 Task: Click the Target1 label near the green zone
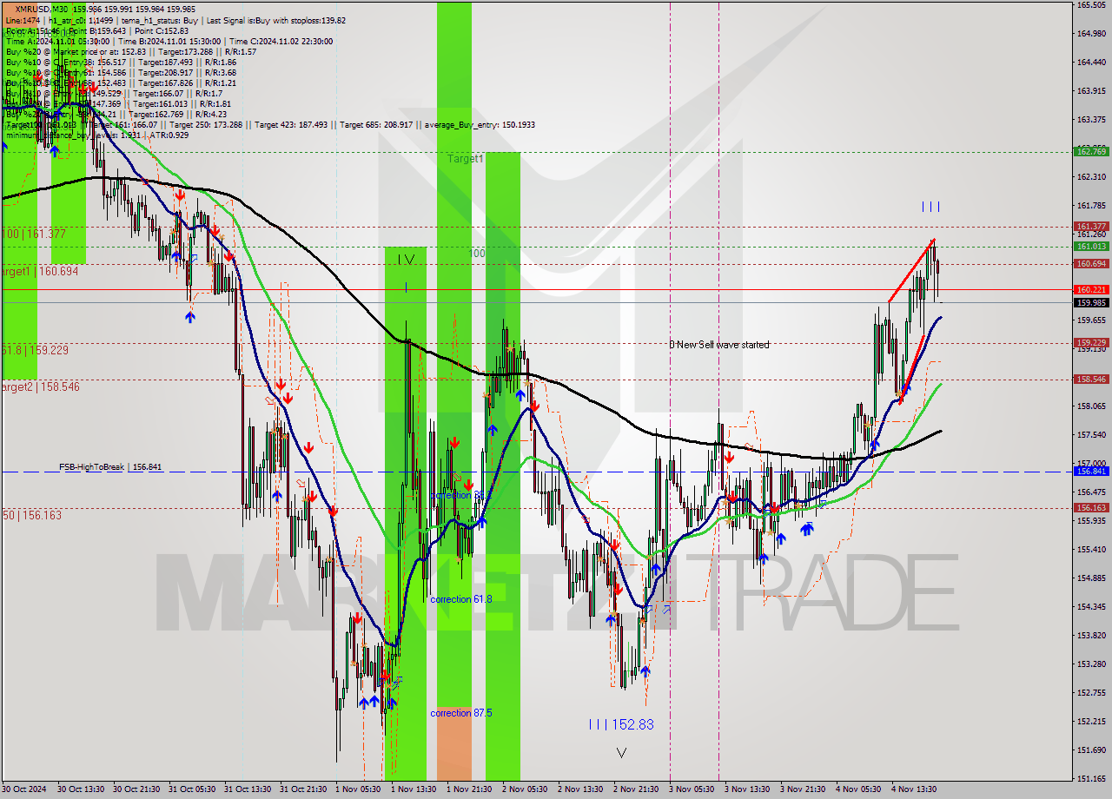tap(466, 159)
